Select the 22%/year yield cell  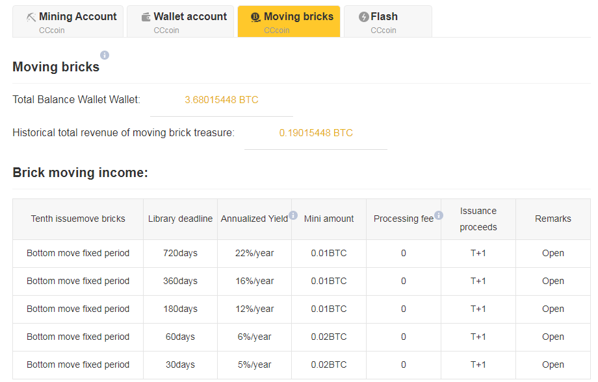(x=254, y=254)
